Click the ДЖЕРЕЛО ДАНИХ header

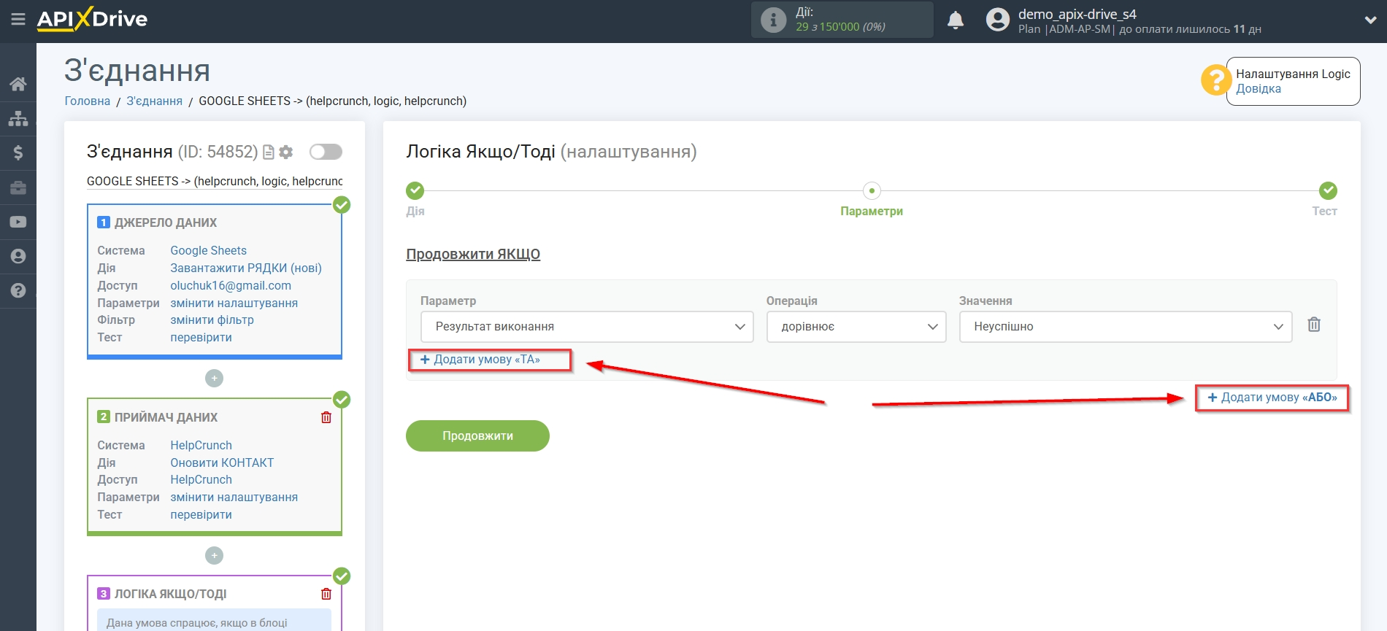click(166, 222)
